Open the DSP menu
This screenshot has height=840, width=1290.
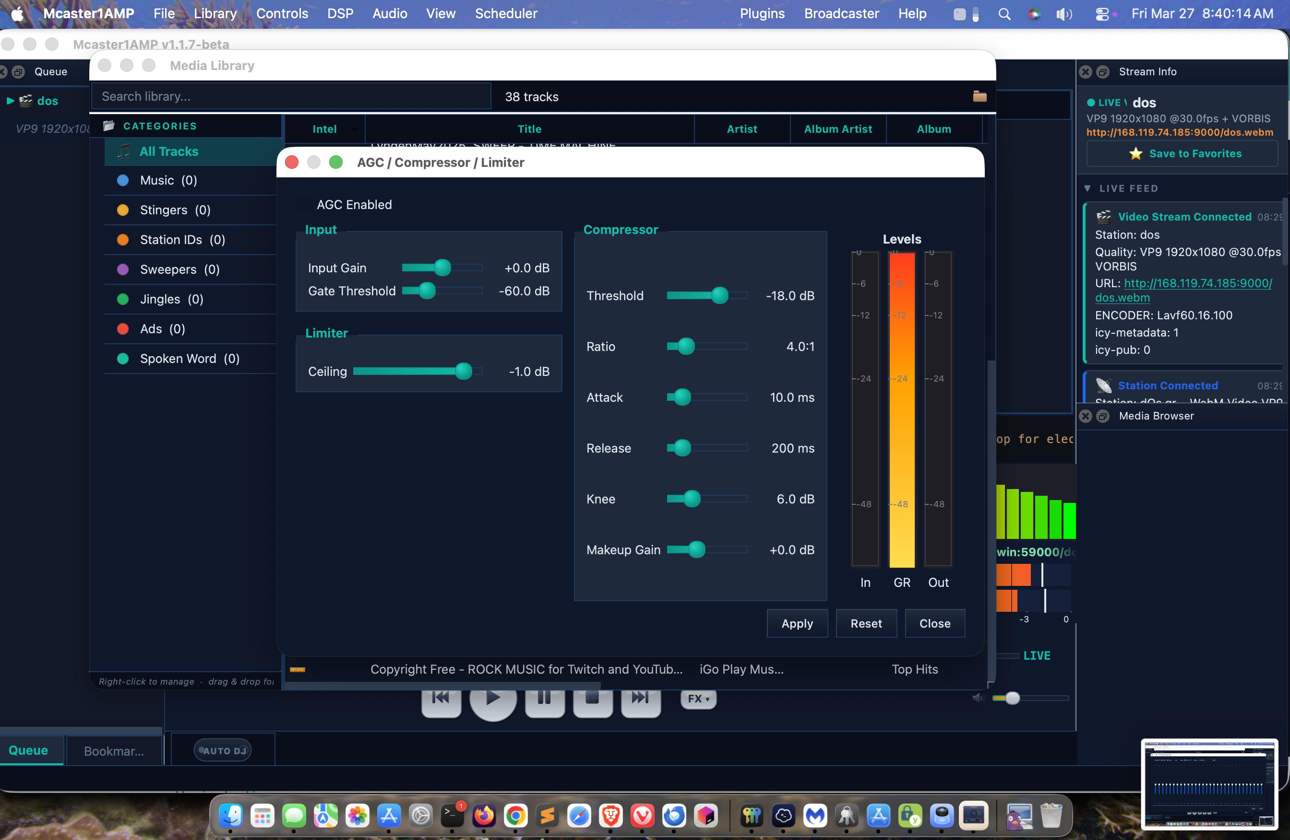click(x=340, y=13)
